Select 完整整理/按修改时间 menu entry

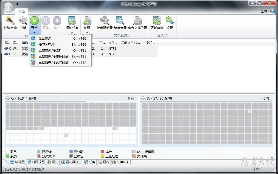click(60, 57)
